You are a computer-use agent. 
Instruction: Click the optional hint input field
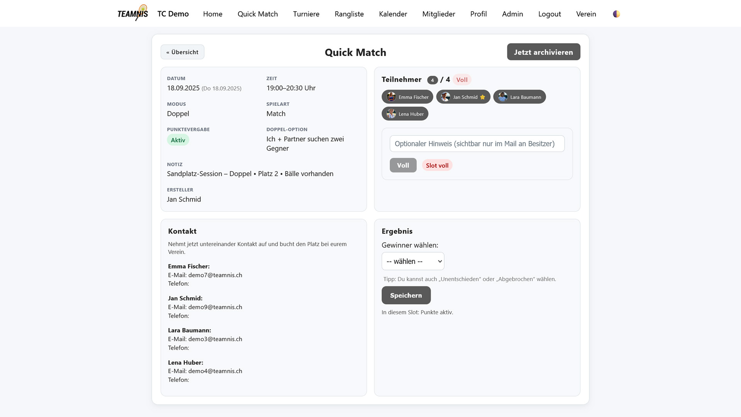(x=477, y=143)
